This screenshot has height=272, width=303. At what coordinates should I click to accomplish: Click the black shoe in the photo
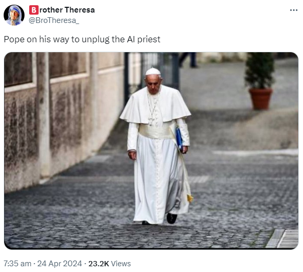pyautogui.click(x=172, y=218)
